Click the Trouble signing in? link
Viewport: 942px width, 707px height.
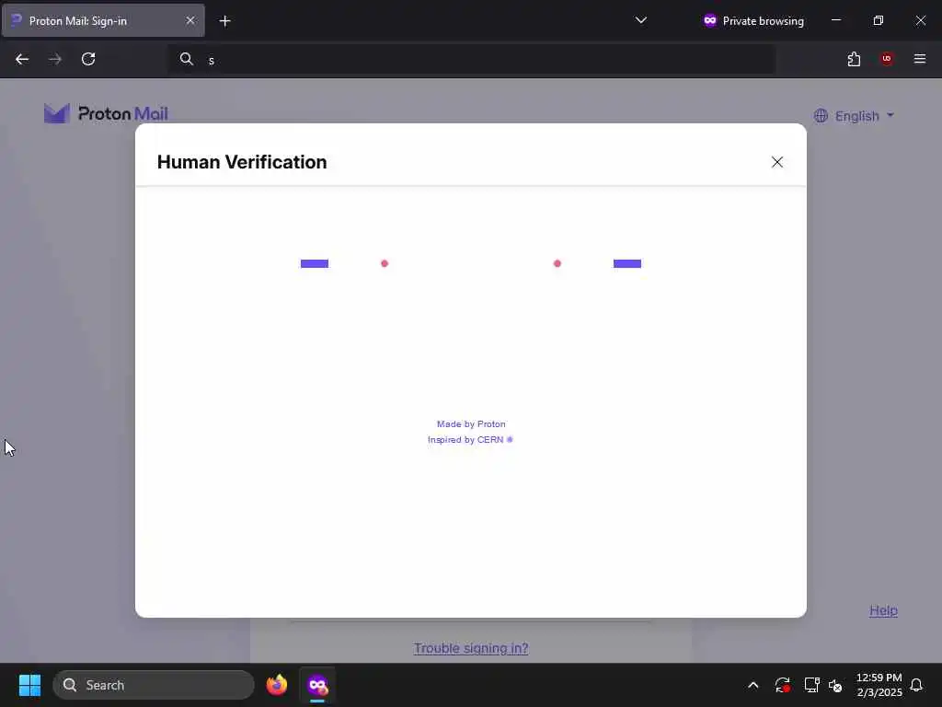[471, 648]
